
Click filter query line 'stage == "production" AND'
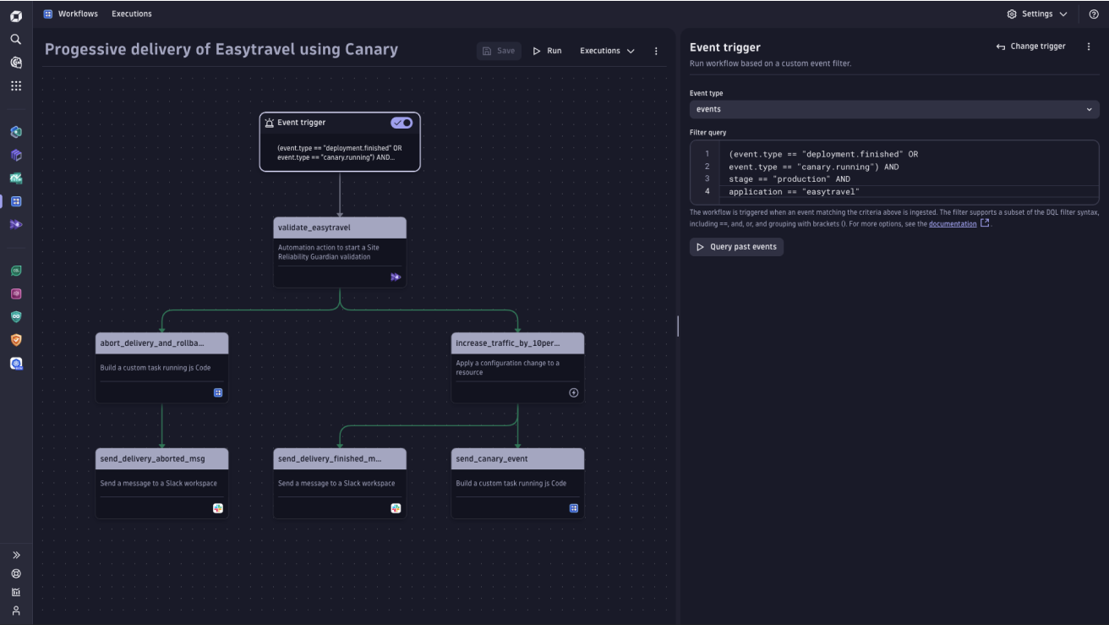[789, 179]
